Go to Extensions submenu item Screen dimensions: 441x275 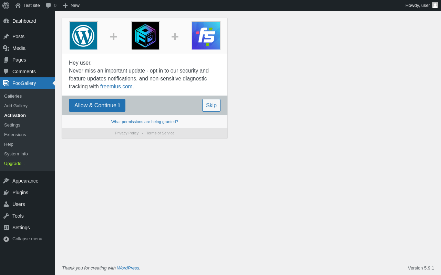coord(28,134)
